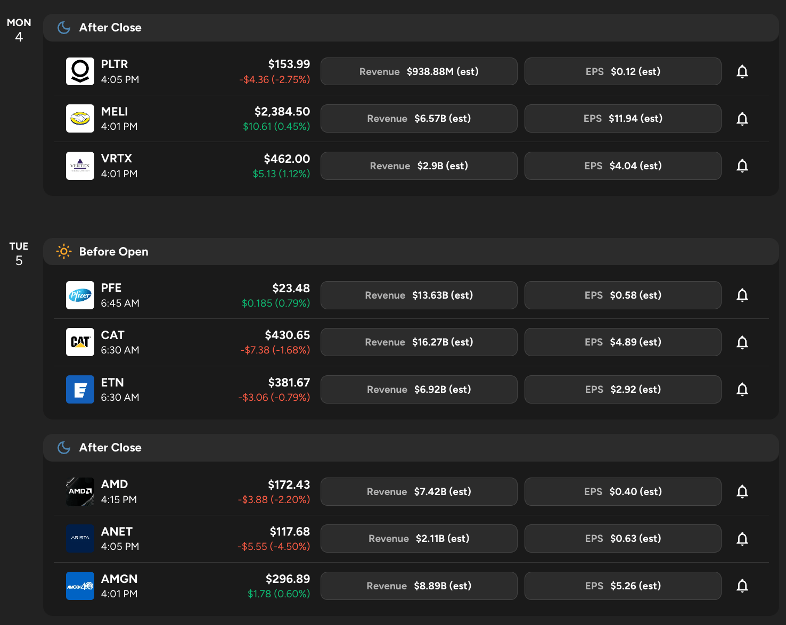Click the VRTX Vertex logo icon
Screen dimensions: 786x625
tap(80, 166)
